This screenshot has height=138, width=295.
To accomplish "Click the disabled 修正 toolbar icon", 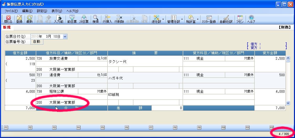I will 48,19.
